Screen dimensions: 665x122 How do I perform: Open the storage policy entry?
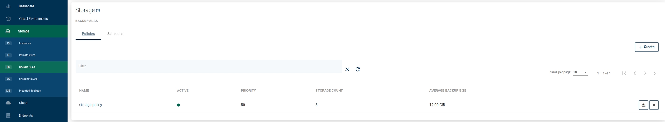pyautogui.click(x=91, y=105)
